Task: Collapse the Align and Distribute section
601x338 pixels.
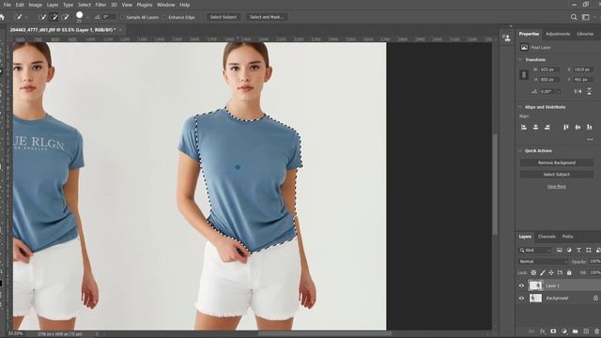Action: pyautogui.click(x=520, y=107)
